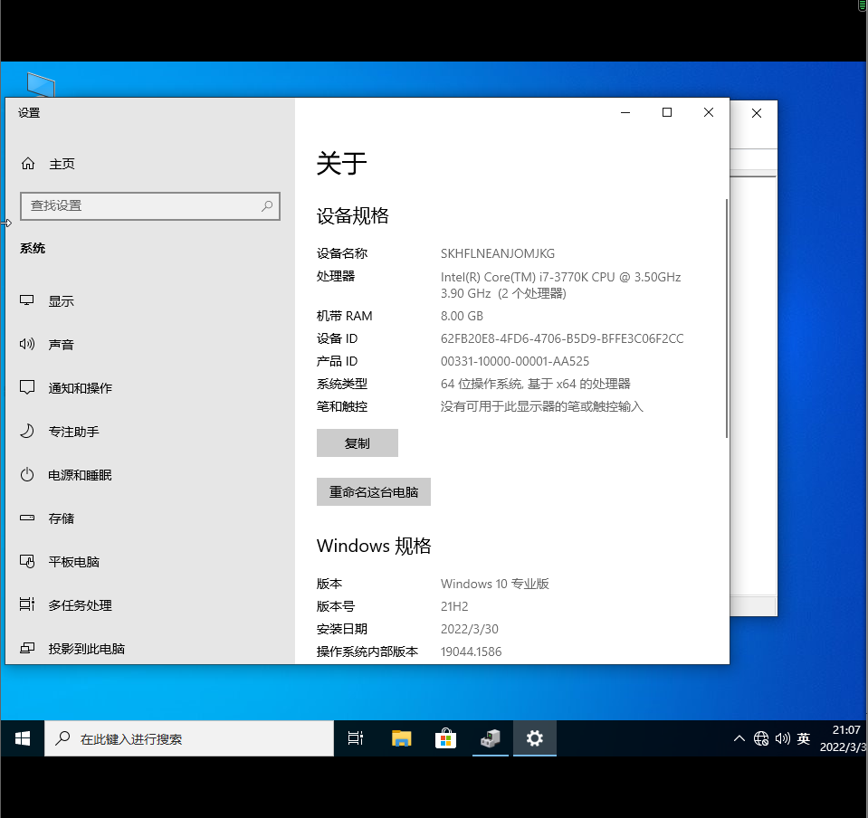
Task: Click the processor value Intel(R) Core(TM) i7-3770K
Action: click(x=561, y=285)
